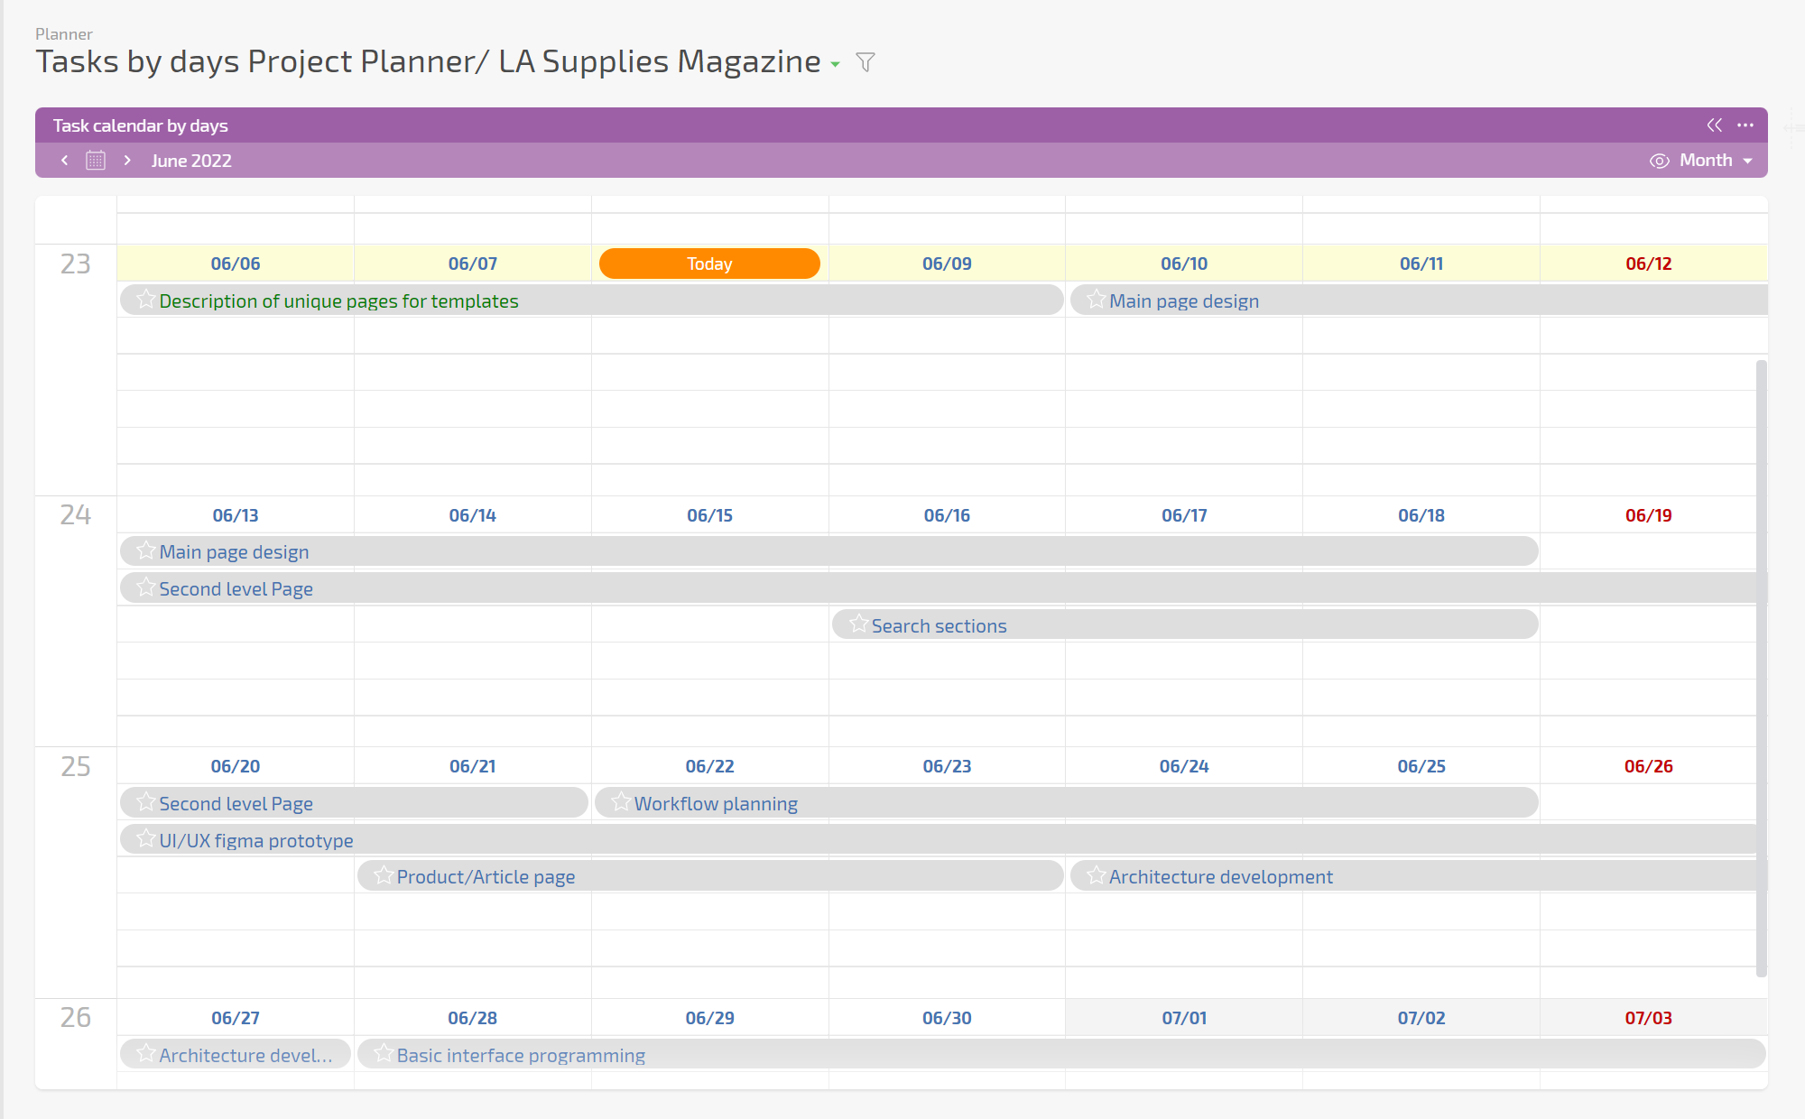Click the vertical calendar scrollbar
Viewport: 1805px width, 1119px height.
click(x=1761, y=668)
